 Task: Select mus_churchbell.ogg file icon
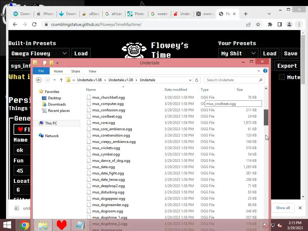pos(89,97)
